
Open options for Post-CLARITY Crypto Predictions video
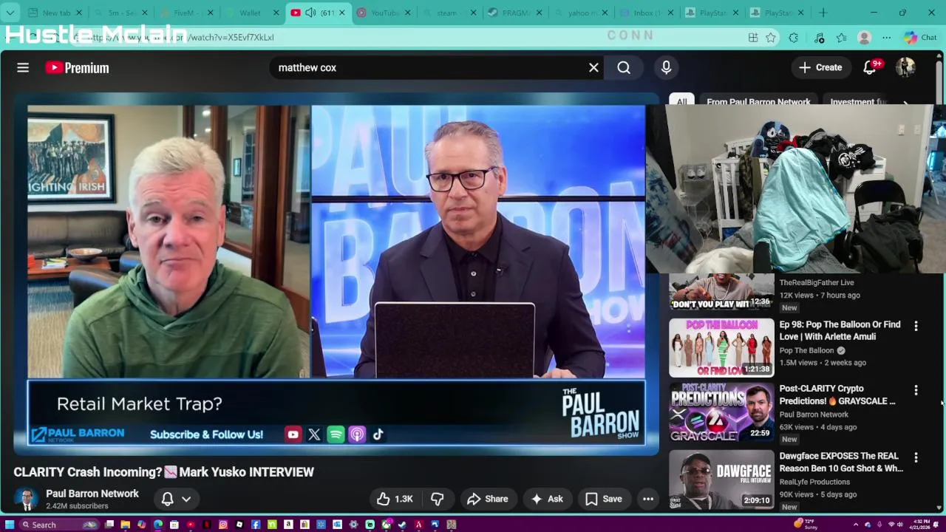[x=916, y=390]
